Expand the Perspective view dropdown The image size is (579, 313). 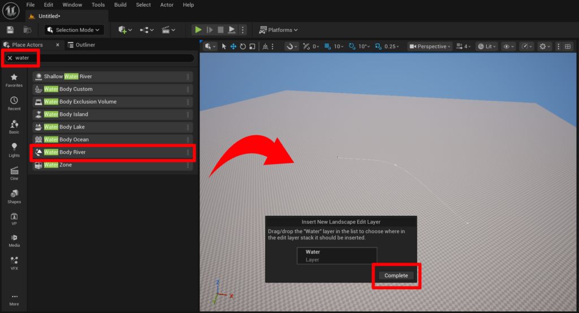(x=431, y=46)
